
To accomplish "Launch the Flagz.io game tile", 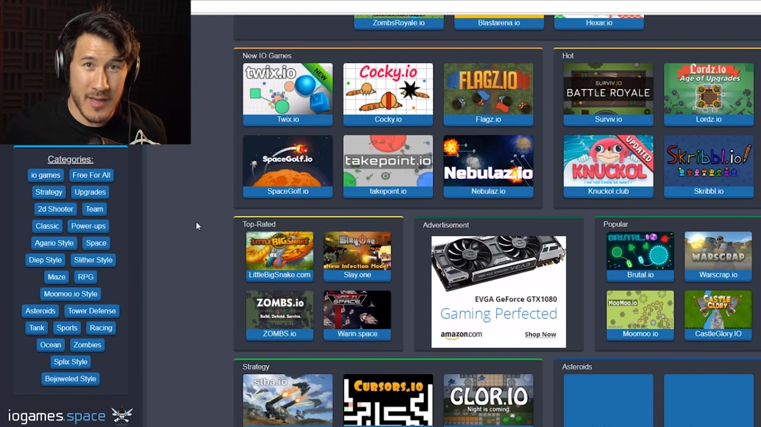I will coord(488,94).
